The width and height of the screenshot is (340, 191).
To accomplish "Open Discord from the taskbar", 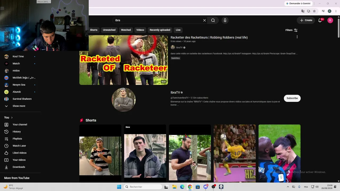I will pyautogui.click(x=206, y=187).
